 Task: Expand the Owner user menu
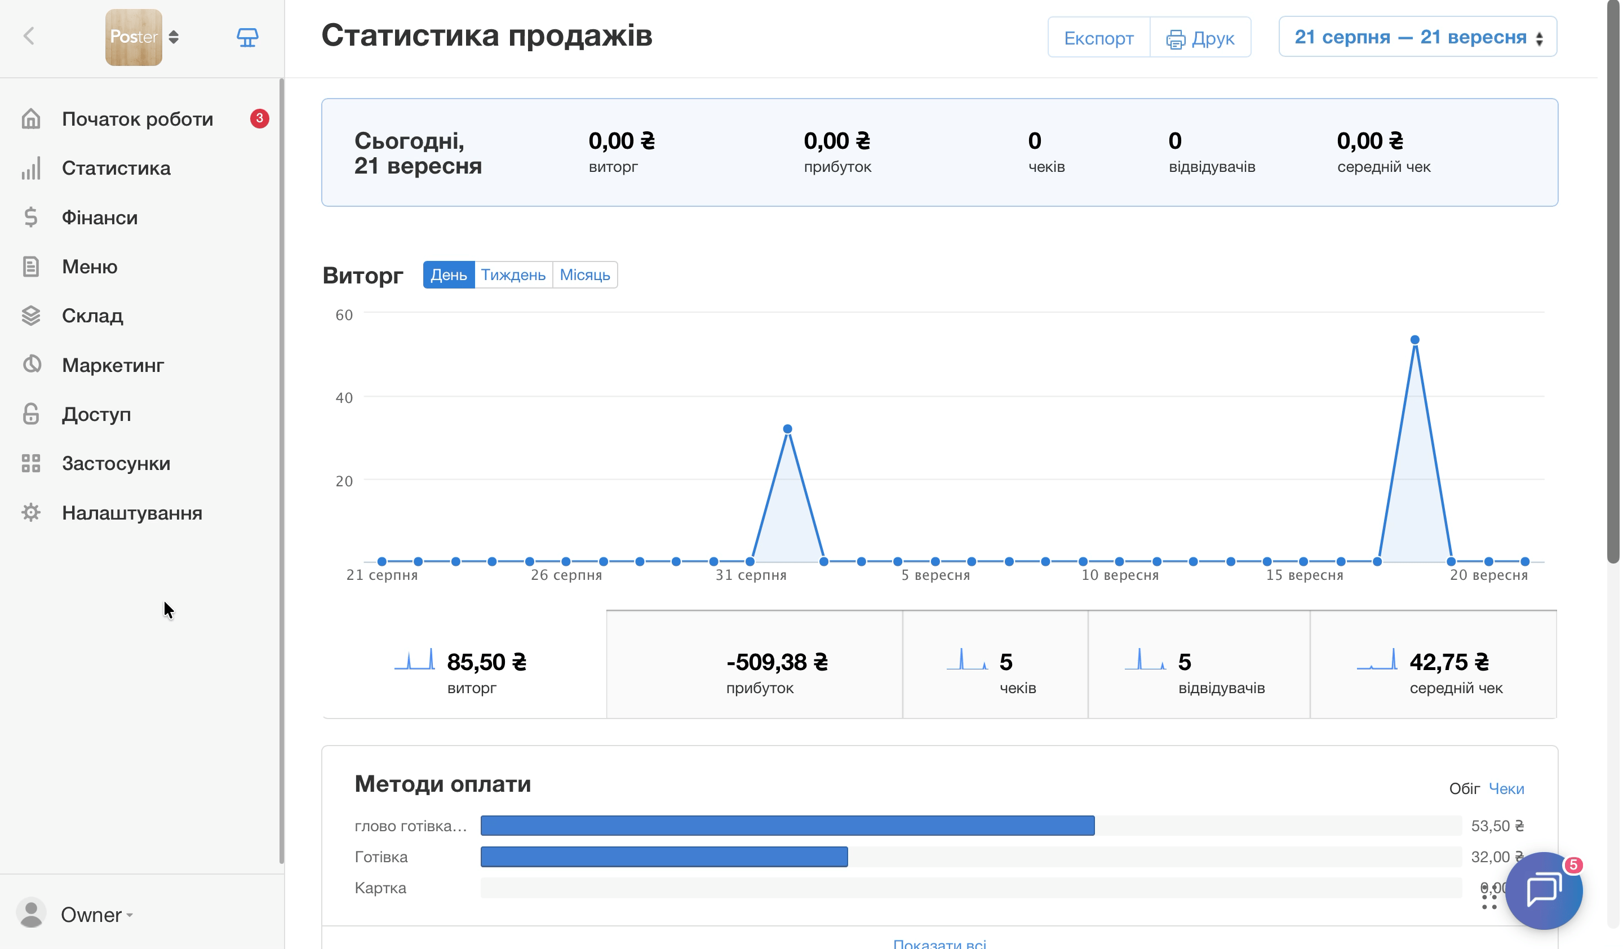96,915
